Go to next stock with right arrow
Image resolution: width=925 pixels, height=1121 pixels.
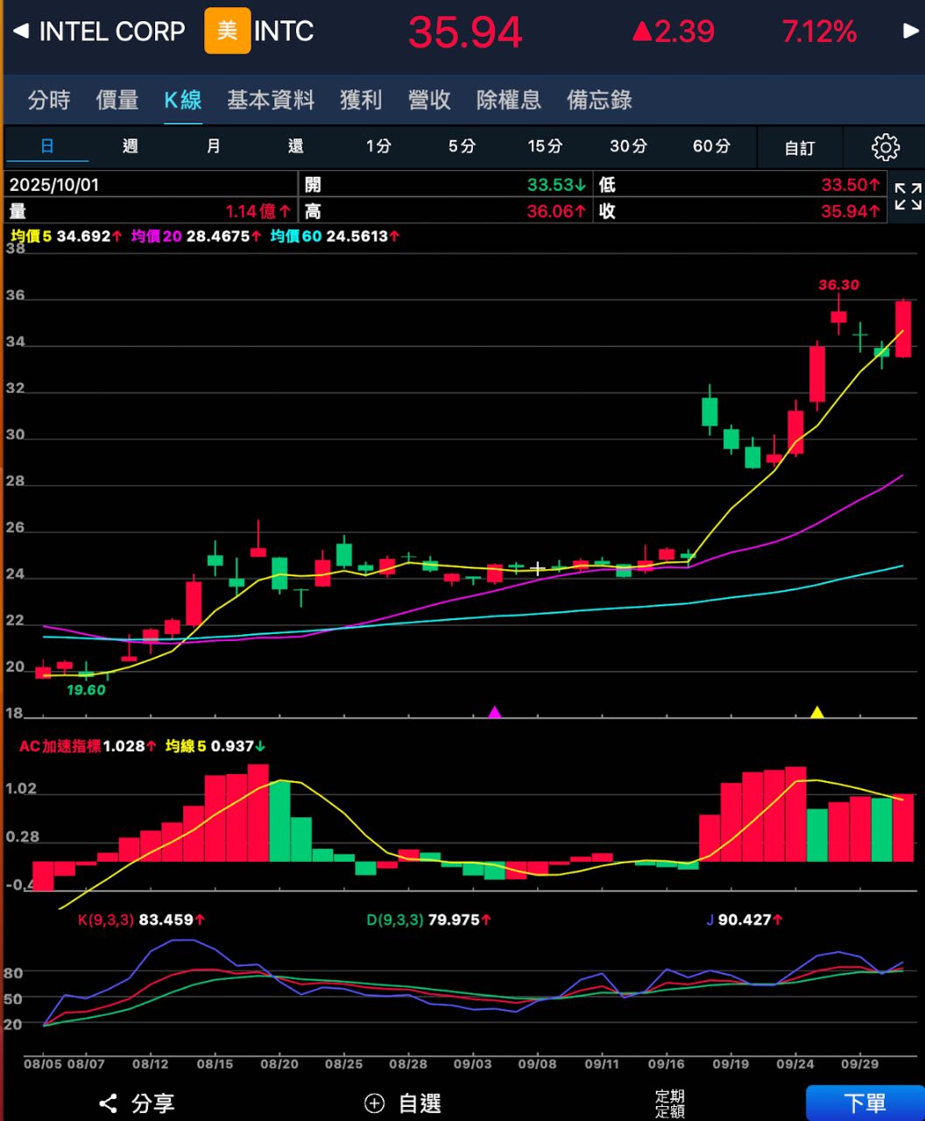(x=911, y=32)
